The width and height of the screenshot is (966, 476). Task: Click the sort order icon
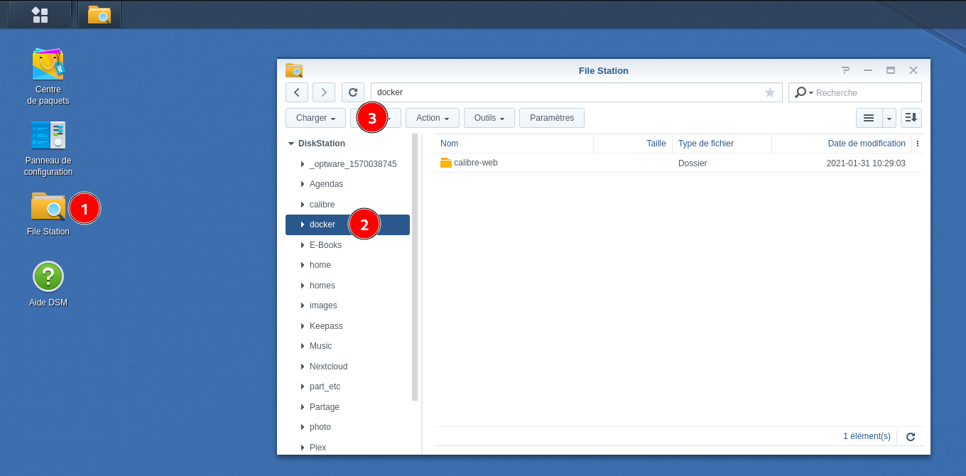pyautogui.click(x=911, y=118)
